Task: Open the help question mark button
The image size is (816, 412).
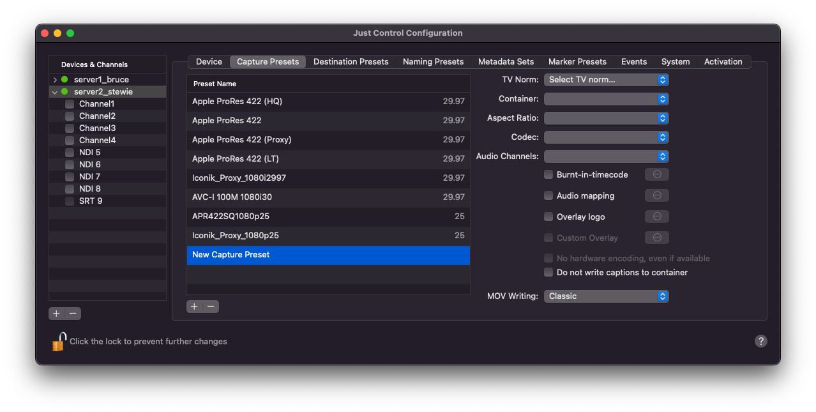Action: click(x=760, y=341)
